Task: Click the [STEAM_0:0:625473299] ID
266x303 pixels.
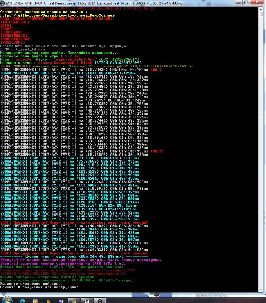Action: click(118, 63)
